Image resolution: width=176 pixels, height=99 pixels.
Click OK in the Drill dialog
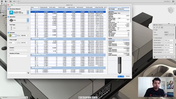coord(166,57)
